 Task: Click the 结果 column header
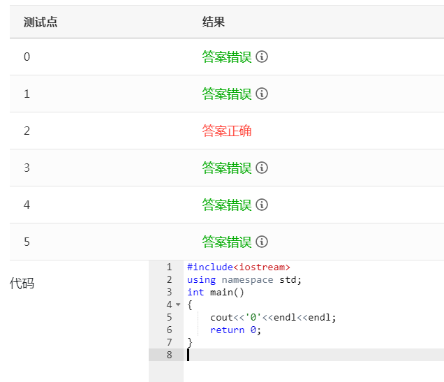click(x=213, y=22)
